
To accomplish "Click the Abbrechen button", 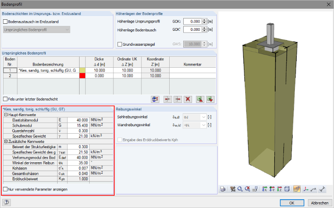I will click(319, 203).
